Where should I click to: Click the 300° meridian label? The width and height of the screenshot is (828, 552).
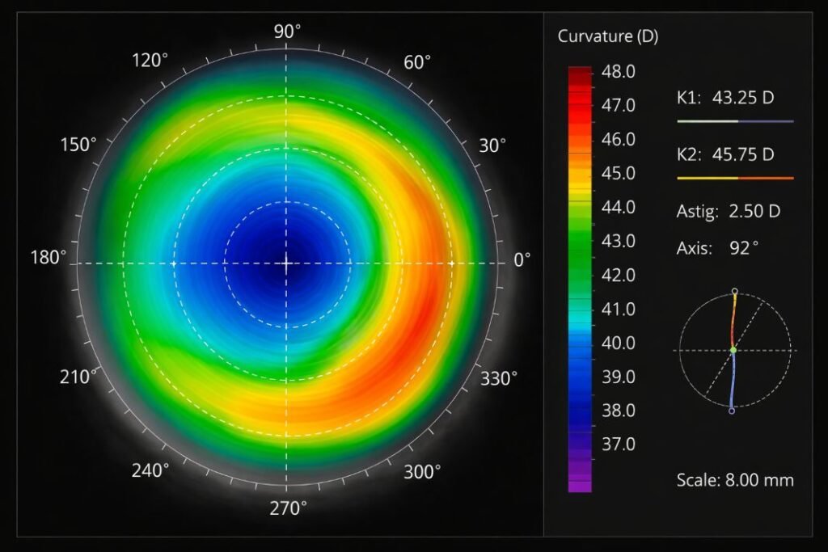point(422,472)
